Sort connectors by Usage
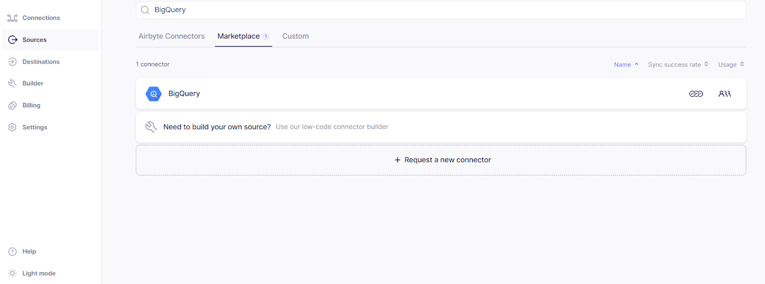The height and width of the screenshot is (284, 765). coord(731,65)
